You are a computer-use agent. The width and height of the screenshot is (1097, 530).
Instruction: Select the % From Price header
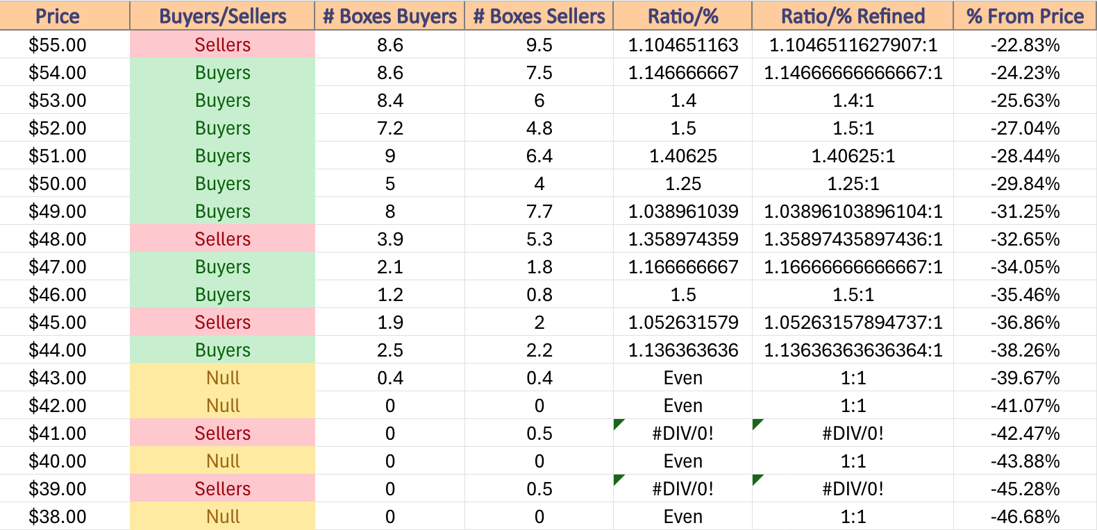[x=1025, y=15]
